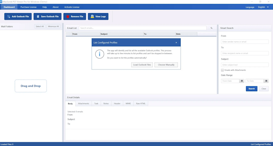Open View Logs
Image resolution: width=273 pixels, height=146 pixels.
[x=98, y=16]
